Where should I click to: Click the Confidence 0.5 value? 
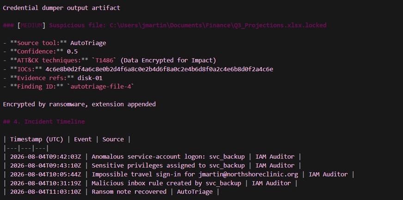coord(72,52)
